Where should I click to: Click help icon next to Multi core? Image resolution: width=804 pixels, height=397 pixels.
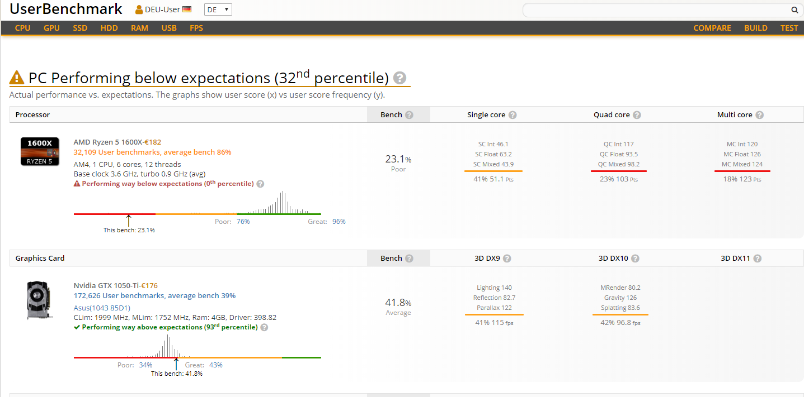click(759, 115)
